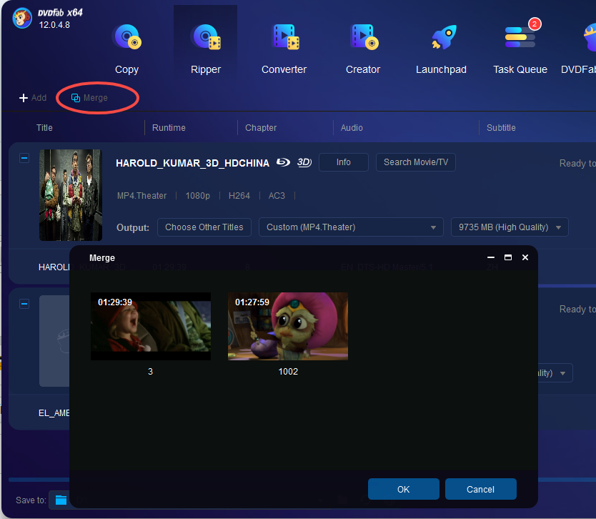596x519 pixels.
Task: Click Choose Other Titles
Action: coord(204,227)
